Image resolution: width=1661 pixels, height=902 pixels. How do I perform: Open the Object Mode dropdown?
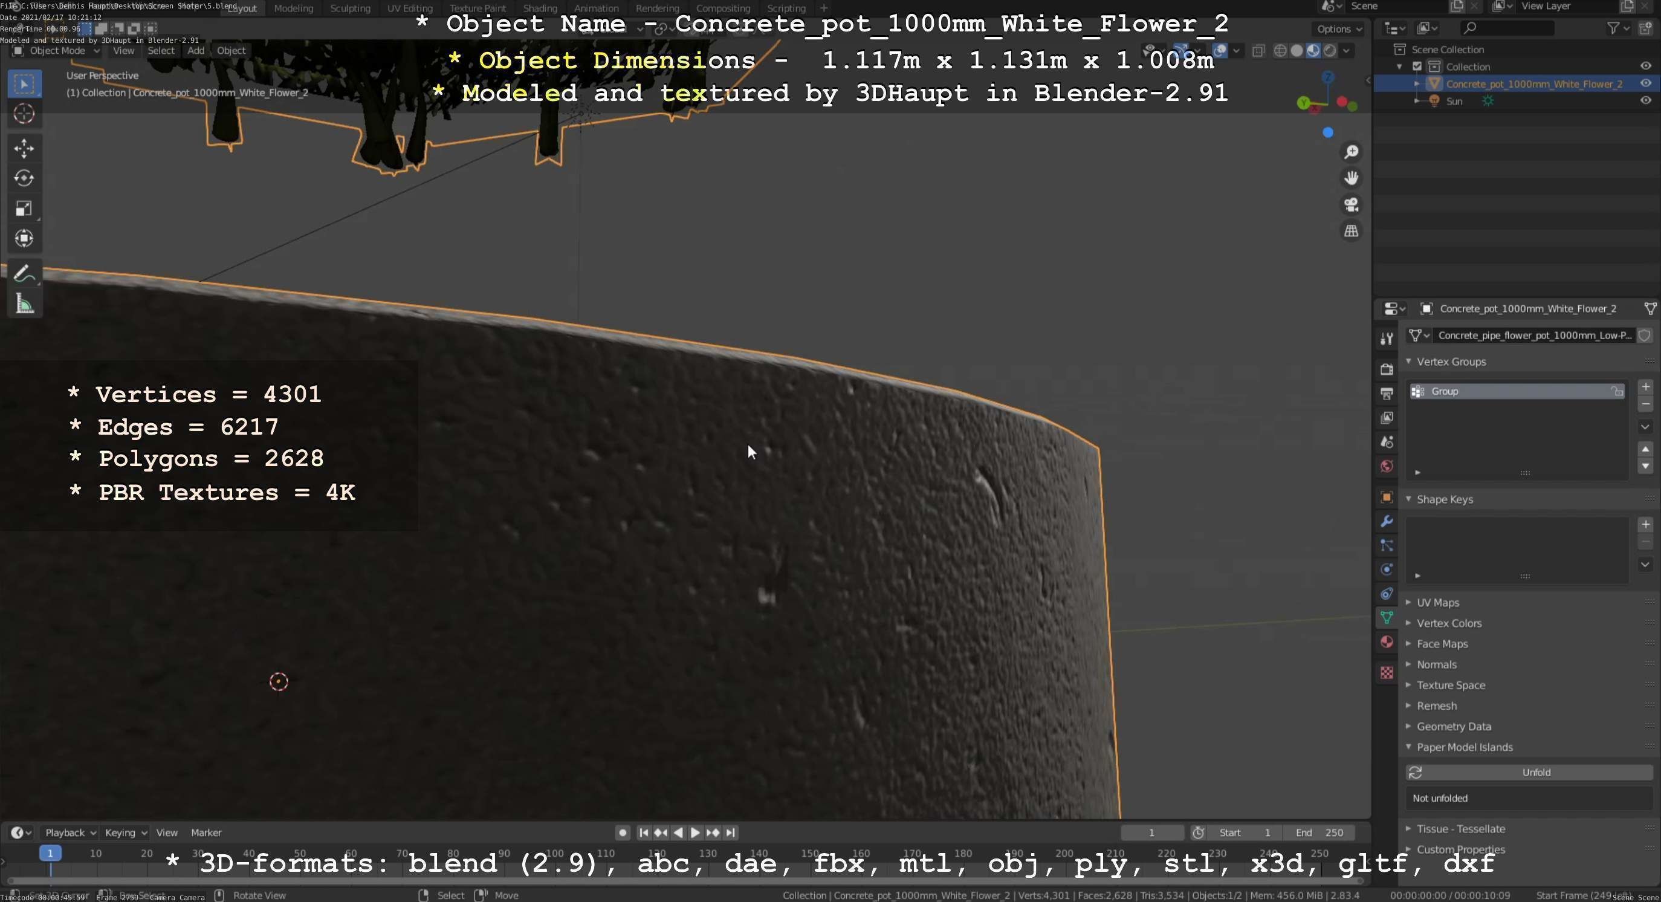[57, 50]
